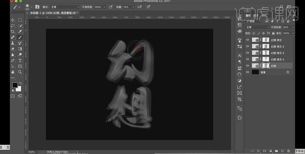305x154 pixels.
Task: Open layer styles fx menu
Action: pos(258,151)
